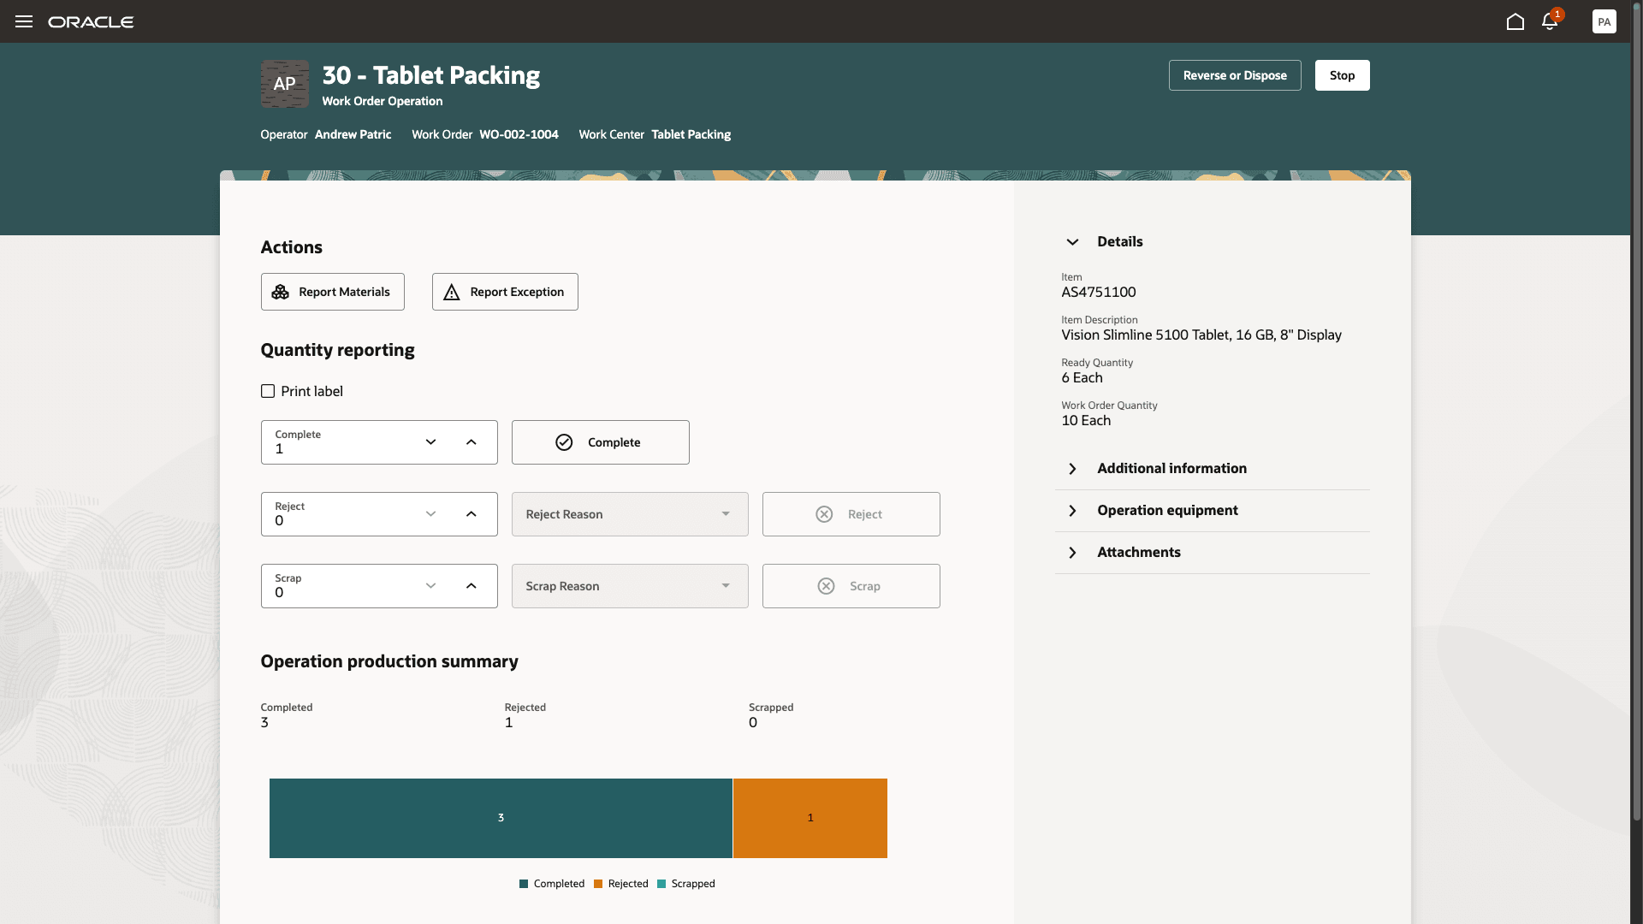
Task: Click the AP operation avatar thumbnail
Action: (285, 84)
